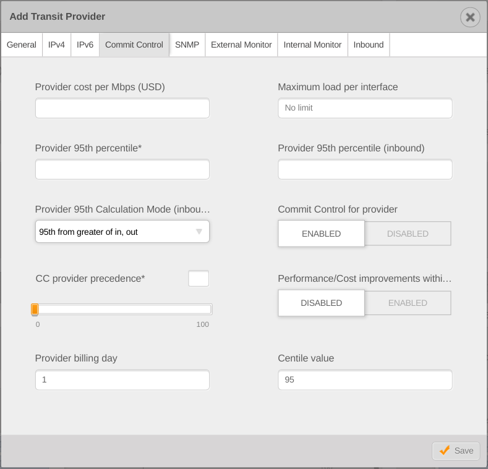Focus the Provider 95th percentile (inbound) field
The height and width of the screenshot is (469, 488).
[x=365, y=169]
